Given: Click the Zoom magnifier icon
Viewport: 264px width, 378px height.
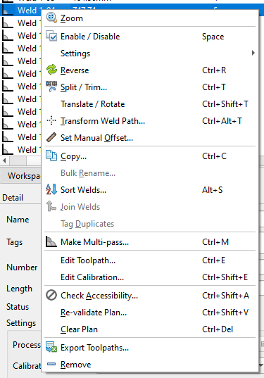Looking at the screenshot, I should point(51,18).
